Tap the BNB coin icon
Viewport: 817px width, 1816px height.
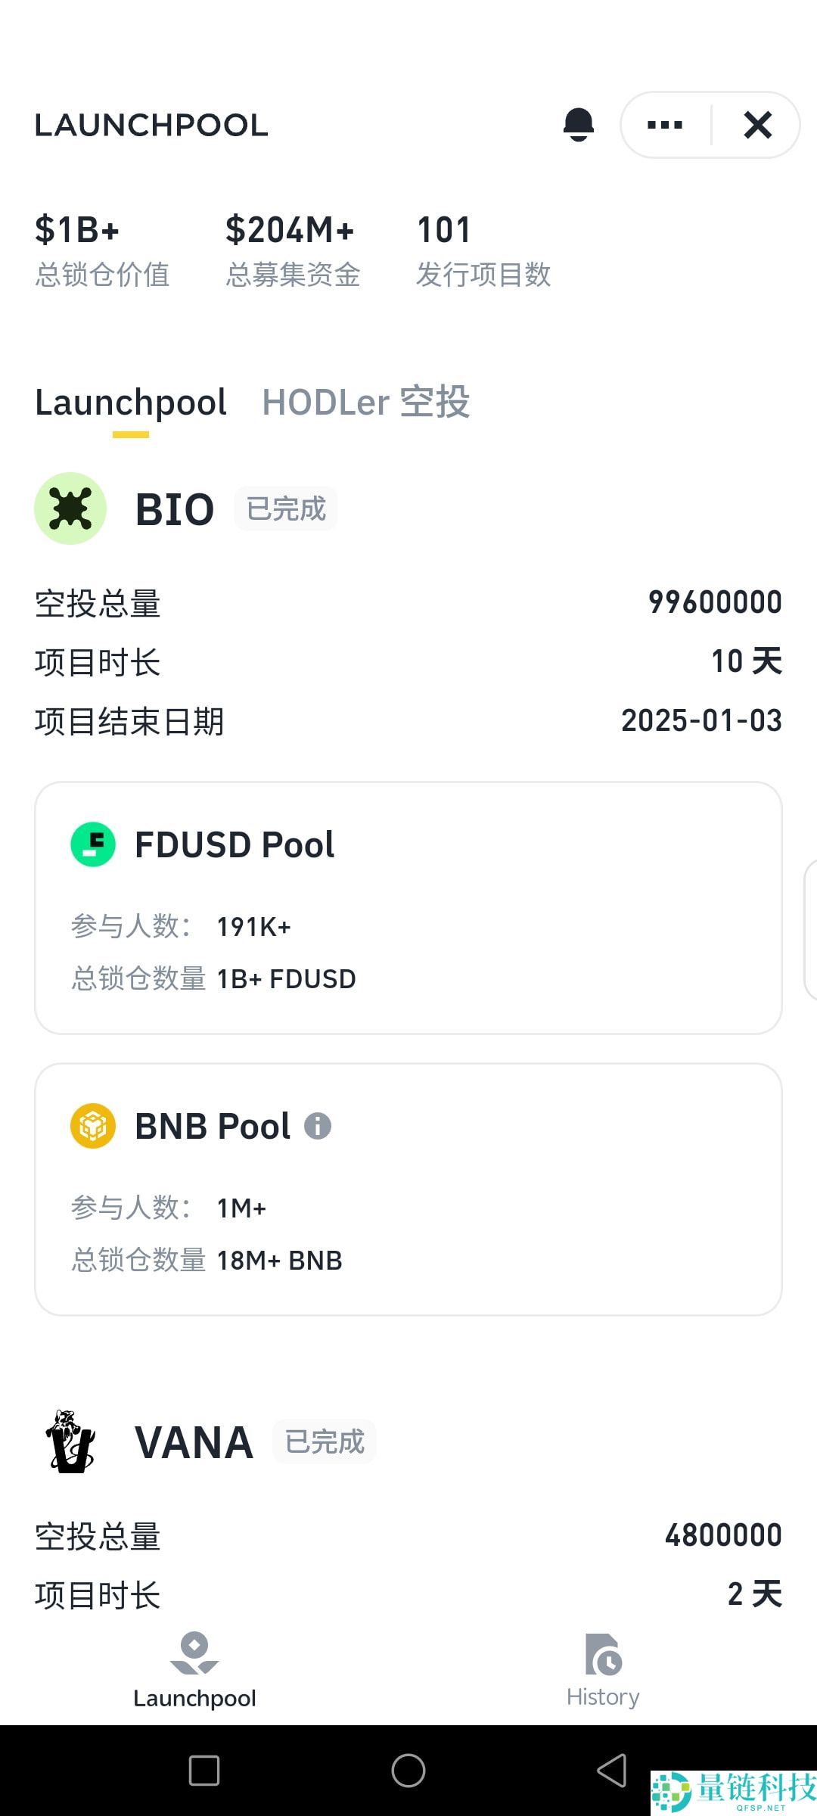[93, 1126]
